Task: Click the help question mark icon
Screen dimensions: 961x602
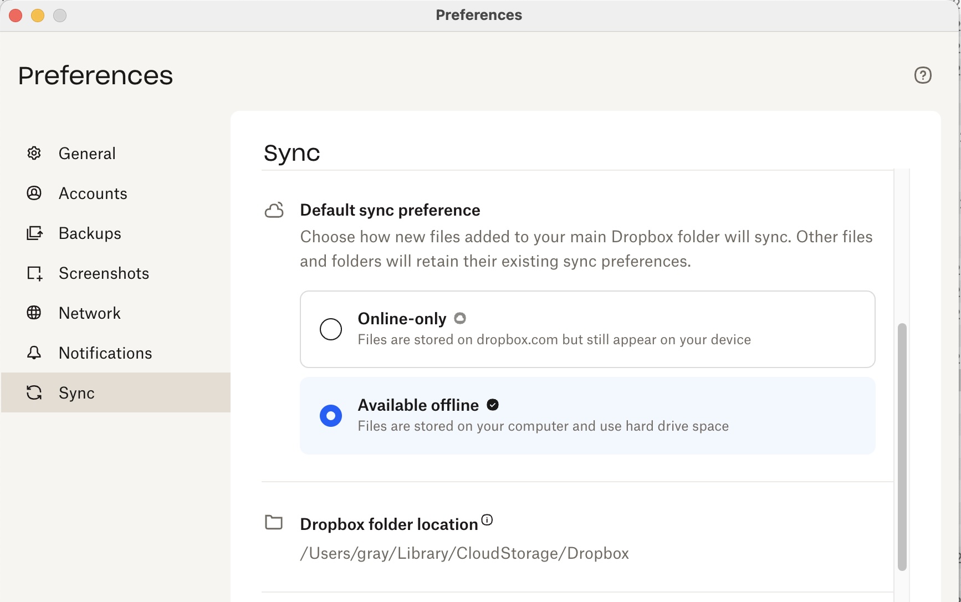Action: point(923,75)
